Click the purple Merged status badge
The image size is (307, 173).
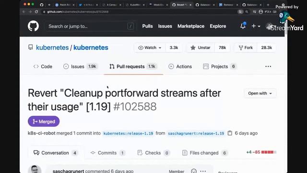pos(44,122)
